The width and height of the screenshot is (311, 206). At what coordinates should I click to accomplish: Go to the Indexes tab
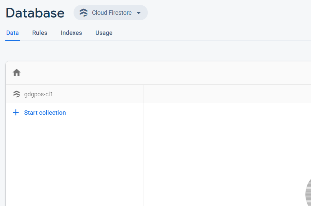pyautogui.click(x=71, y=33)
